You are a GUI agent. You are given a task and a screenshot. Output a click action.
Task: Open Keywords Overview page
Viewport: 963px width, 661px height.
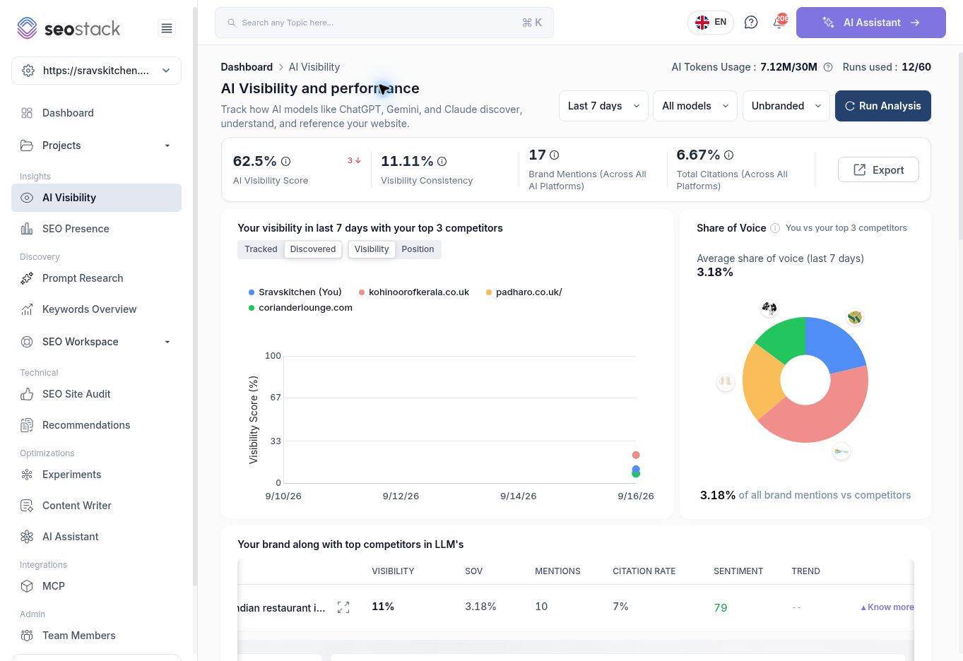tap(97, 309)
